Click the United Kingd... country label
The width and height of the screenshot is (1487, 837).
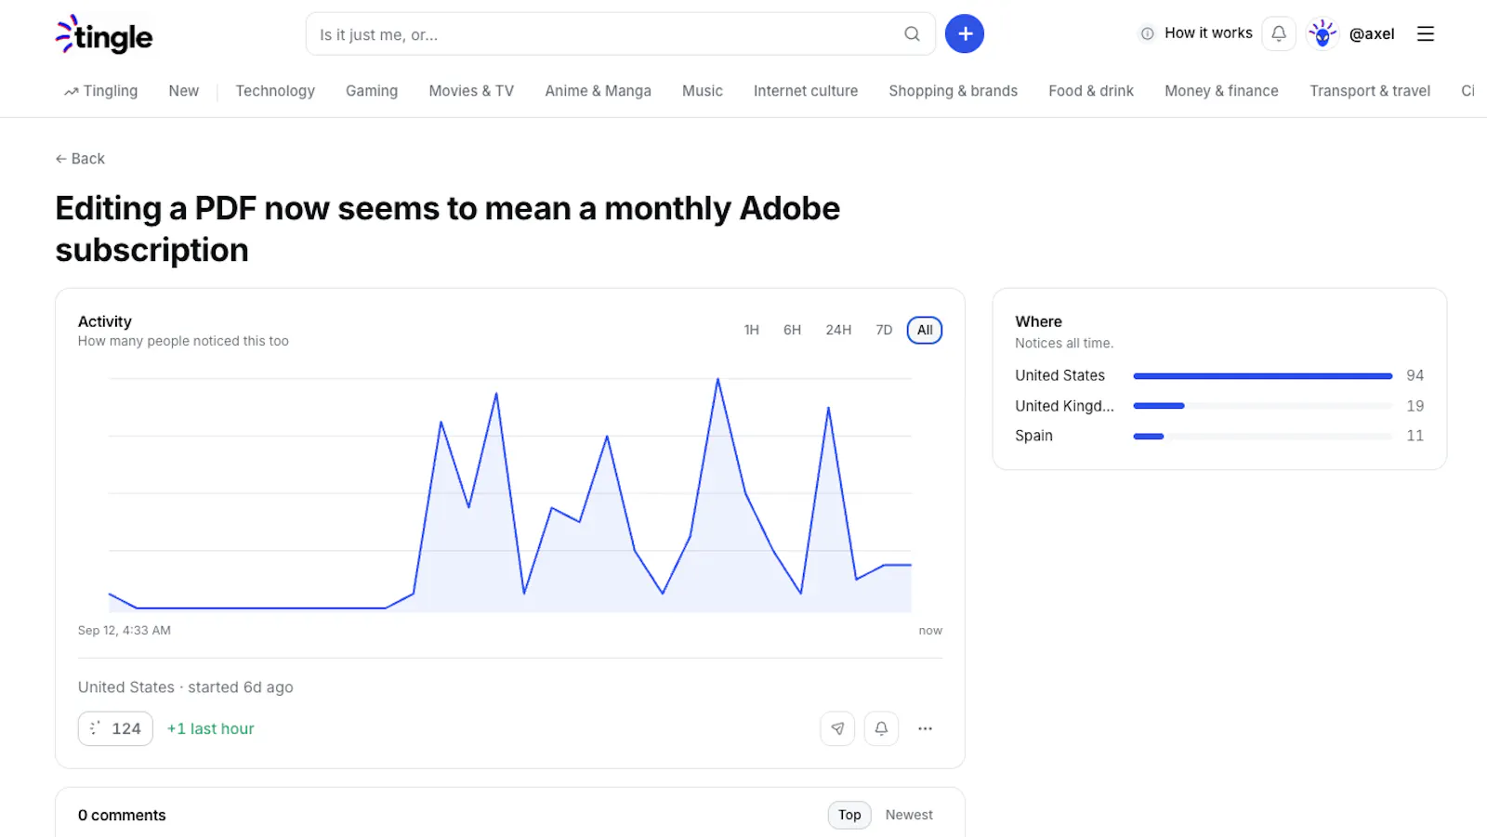coord(1064,406)
